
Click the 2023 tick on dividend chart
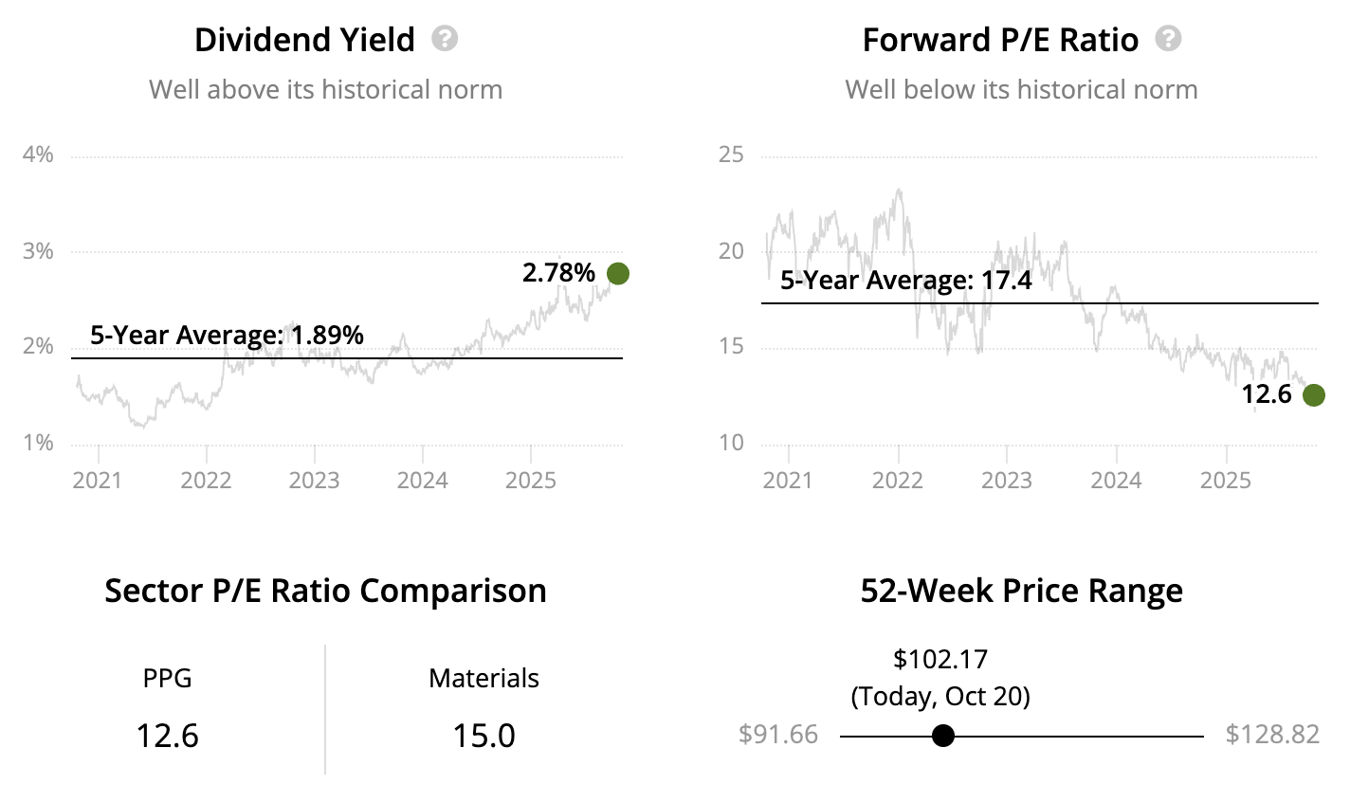314,480
